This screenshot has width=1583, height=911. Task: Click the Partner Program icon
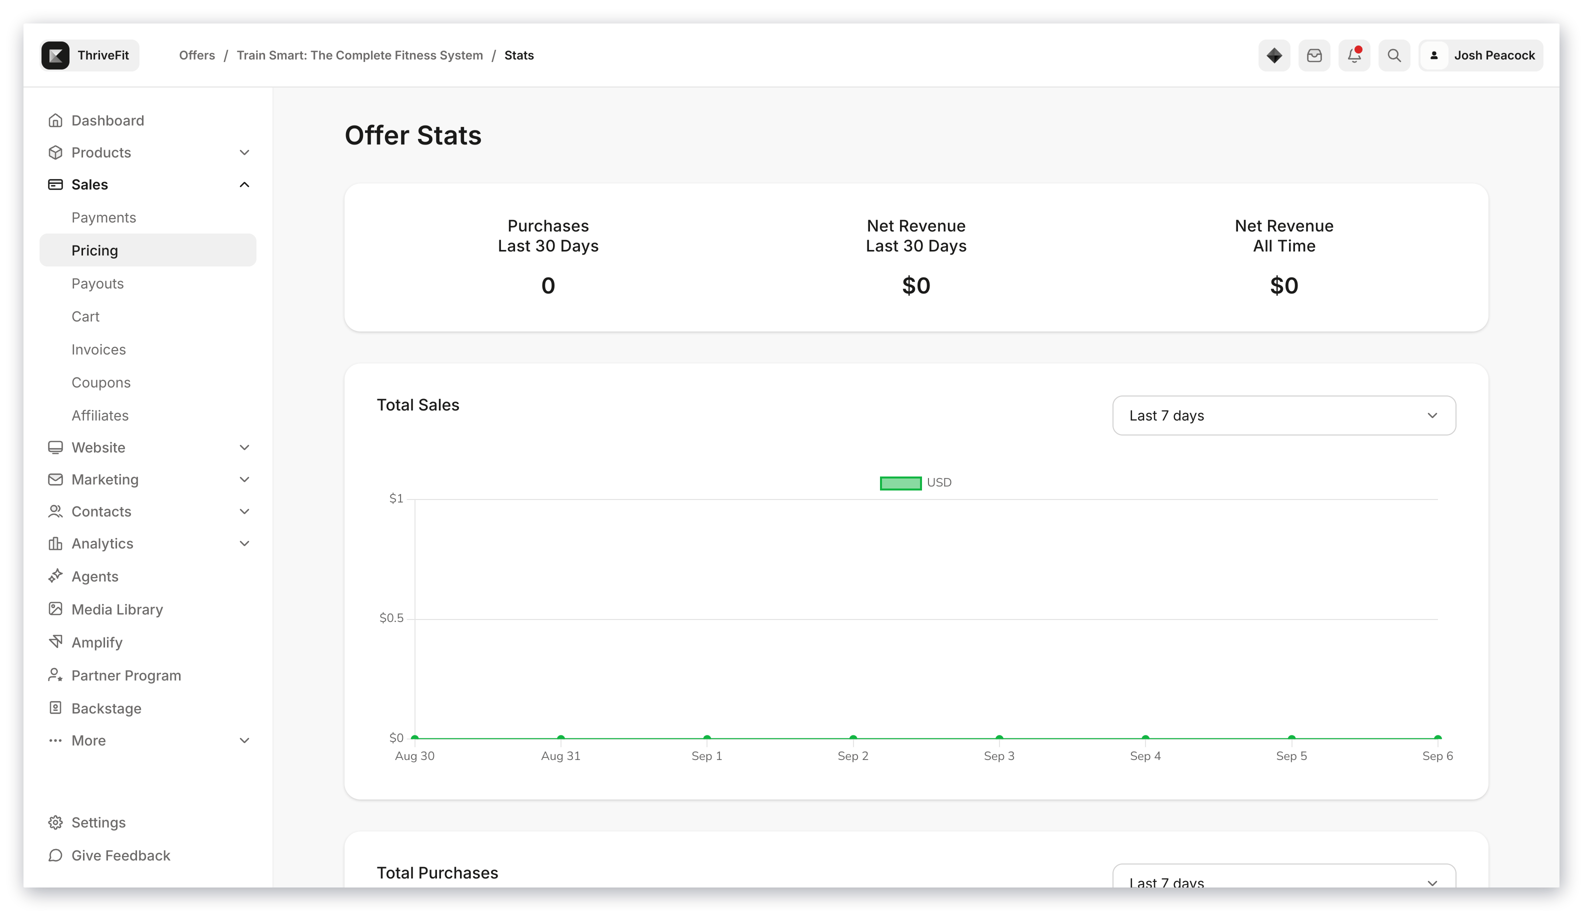[55, 675]
